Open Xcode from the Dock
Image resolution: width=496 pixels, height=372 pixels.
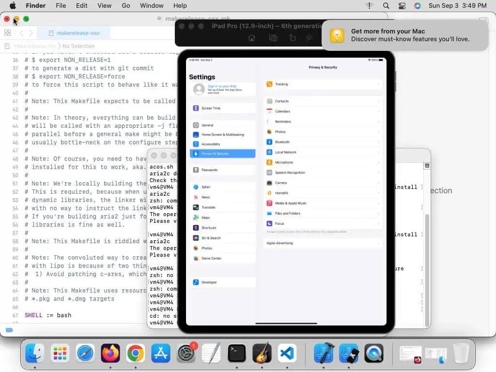click(x=324, y=353)
